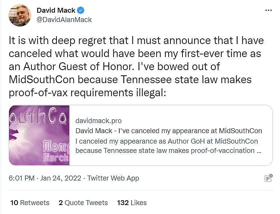Viewport: 280px width, 214px height.
Task: Click the dotted note icon beside Twitter Web App
Action: point(268,178)
